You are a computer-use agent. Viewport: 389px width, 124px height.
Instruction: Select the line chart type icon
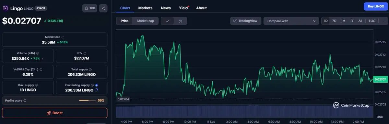coord(167,21)
